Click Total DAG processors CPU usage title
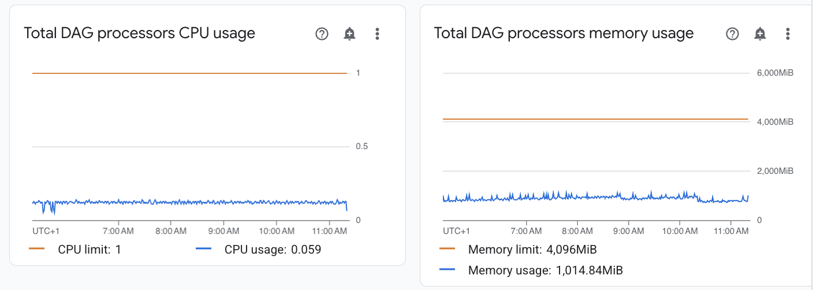The image size is (813, 290). coord(139,34)
